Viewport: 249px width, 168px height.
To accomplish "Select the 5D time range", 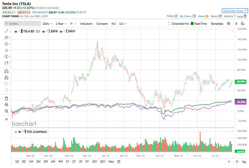I will 24,162.
